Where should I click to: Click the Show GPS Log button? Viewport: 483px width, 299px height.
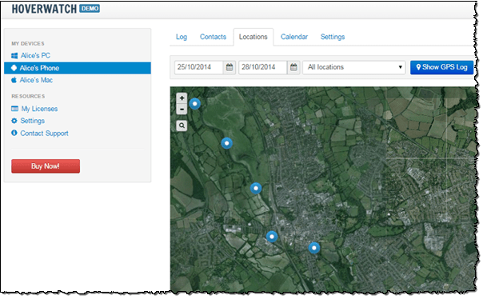click(441, 67)
